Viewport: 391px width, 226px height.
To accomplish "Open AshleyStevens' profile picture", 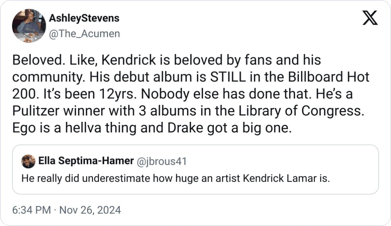I will [x=29, y=26].
